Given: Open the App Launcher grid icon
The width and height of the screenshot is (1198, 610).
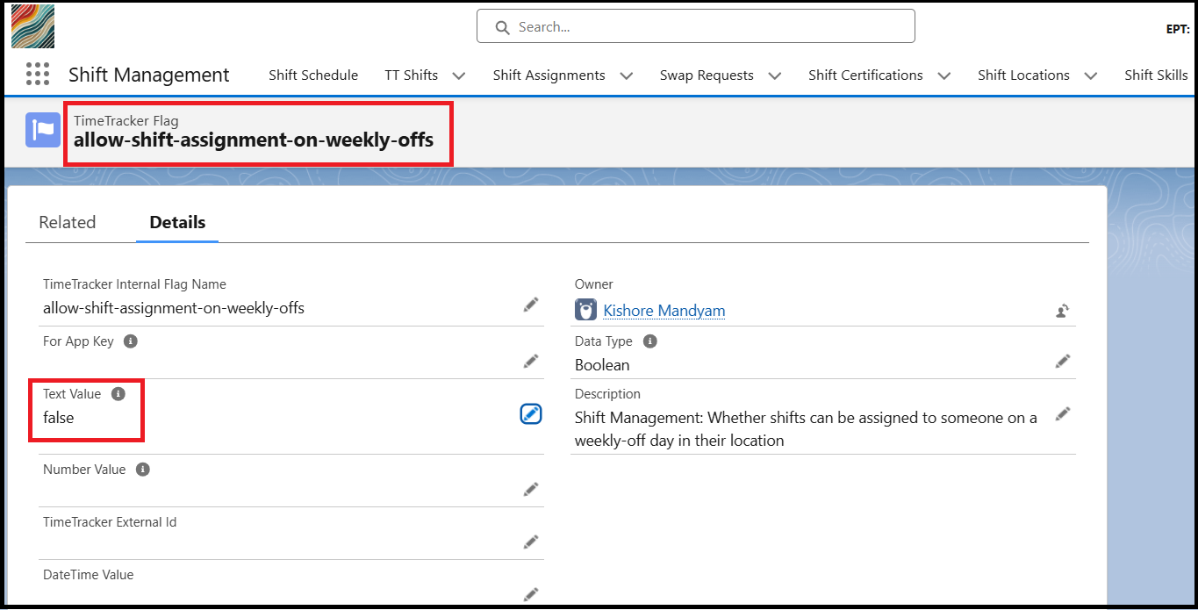Looking at the screenshot, I should pos(38,74).
